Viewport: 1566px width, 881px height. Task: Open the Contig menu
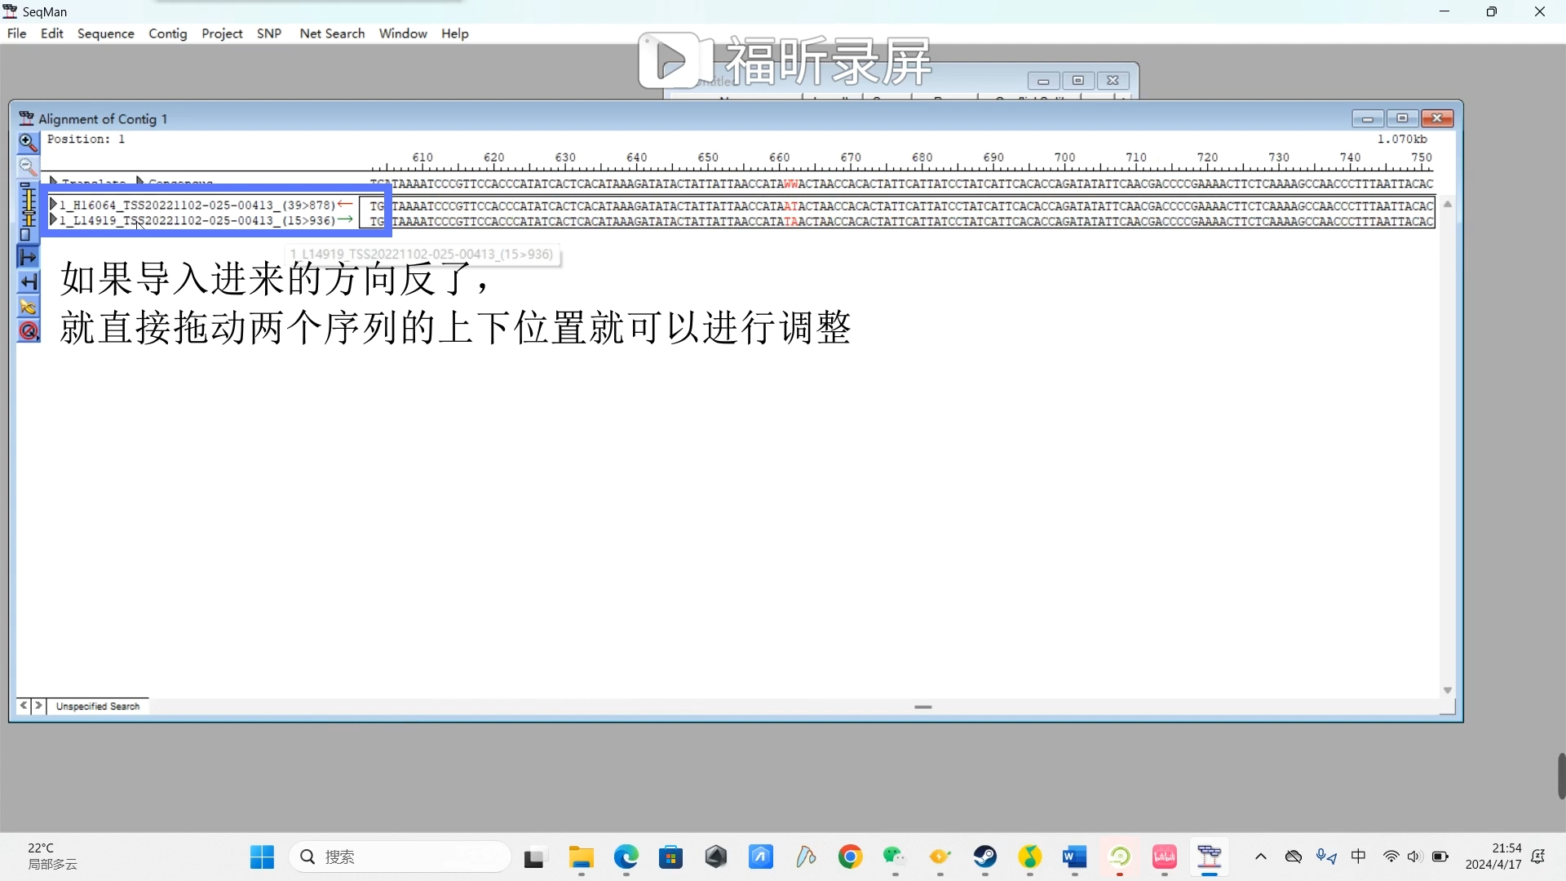coord(168,33)
